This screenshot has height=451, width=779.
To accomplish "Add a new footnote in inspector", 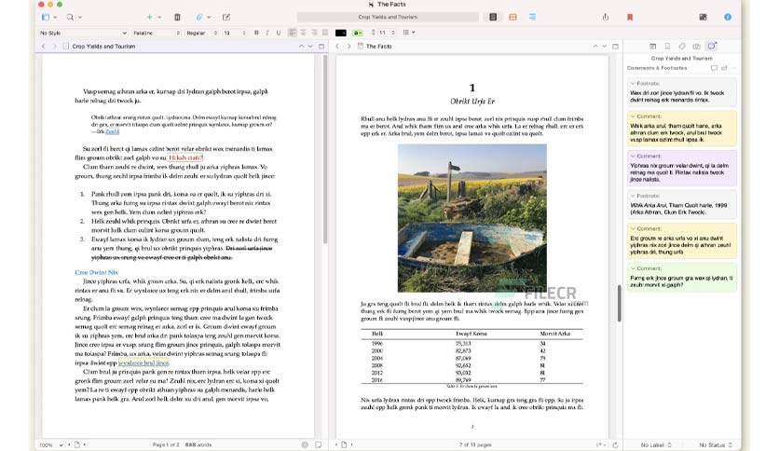I will [724, 68].
